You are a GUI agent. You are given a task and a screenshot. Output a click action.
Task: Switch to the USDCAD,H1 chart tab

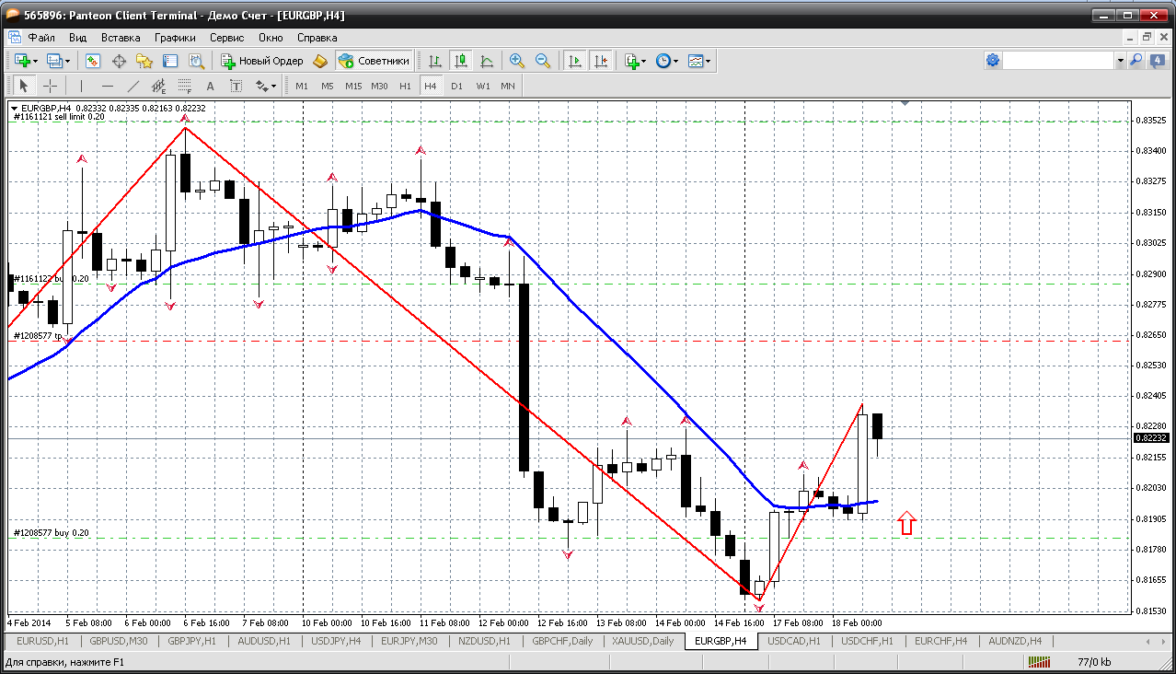pyautogui.click(x=796, y=641)
